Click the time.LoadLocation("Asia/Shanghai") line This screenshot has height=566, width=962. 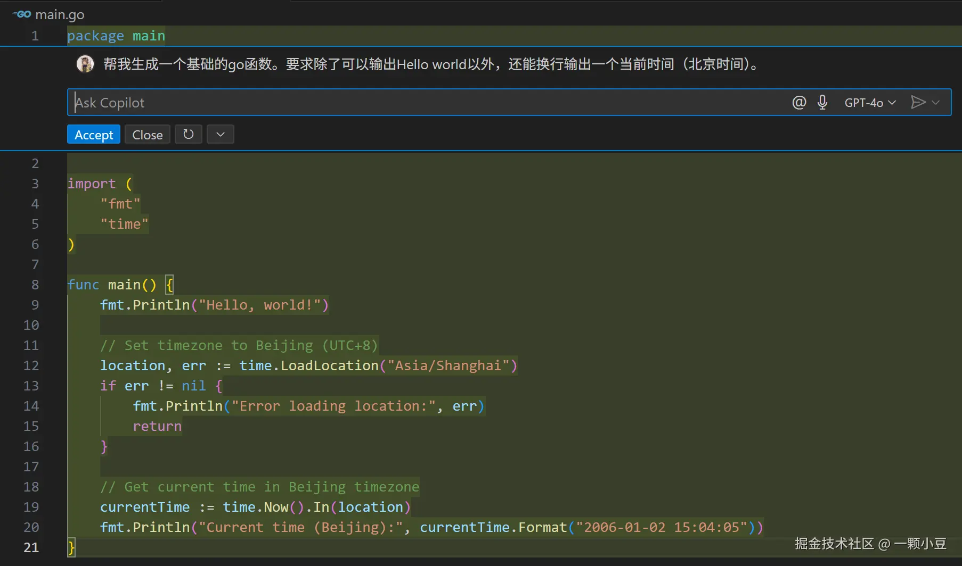pos(309,365)
